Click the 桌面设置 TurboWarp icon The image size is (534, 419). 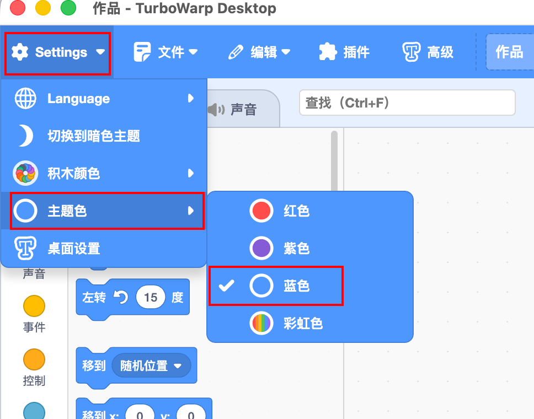pyautogui.click(x=25, y=248)
